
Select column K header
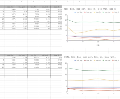pyautogui.click(x=114, y=2)
